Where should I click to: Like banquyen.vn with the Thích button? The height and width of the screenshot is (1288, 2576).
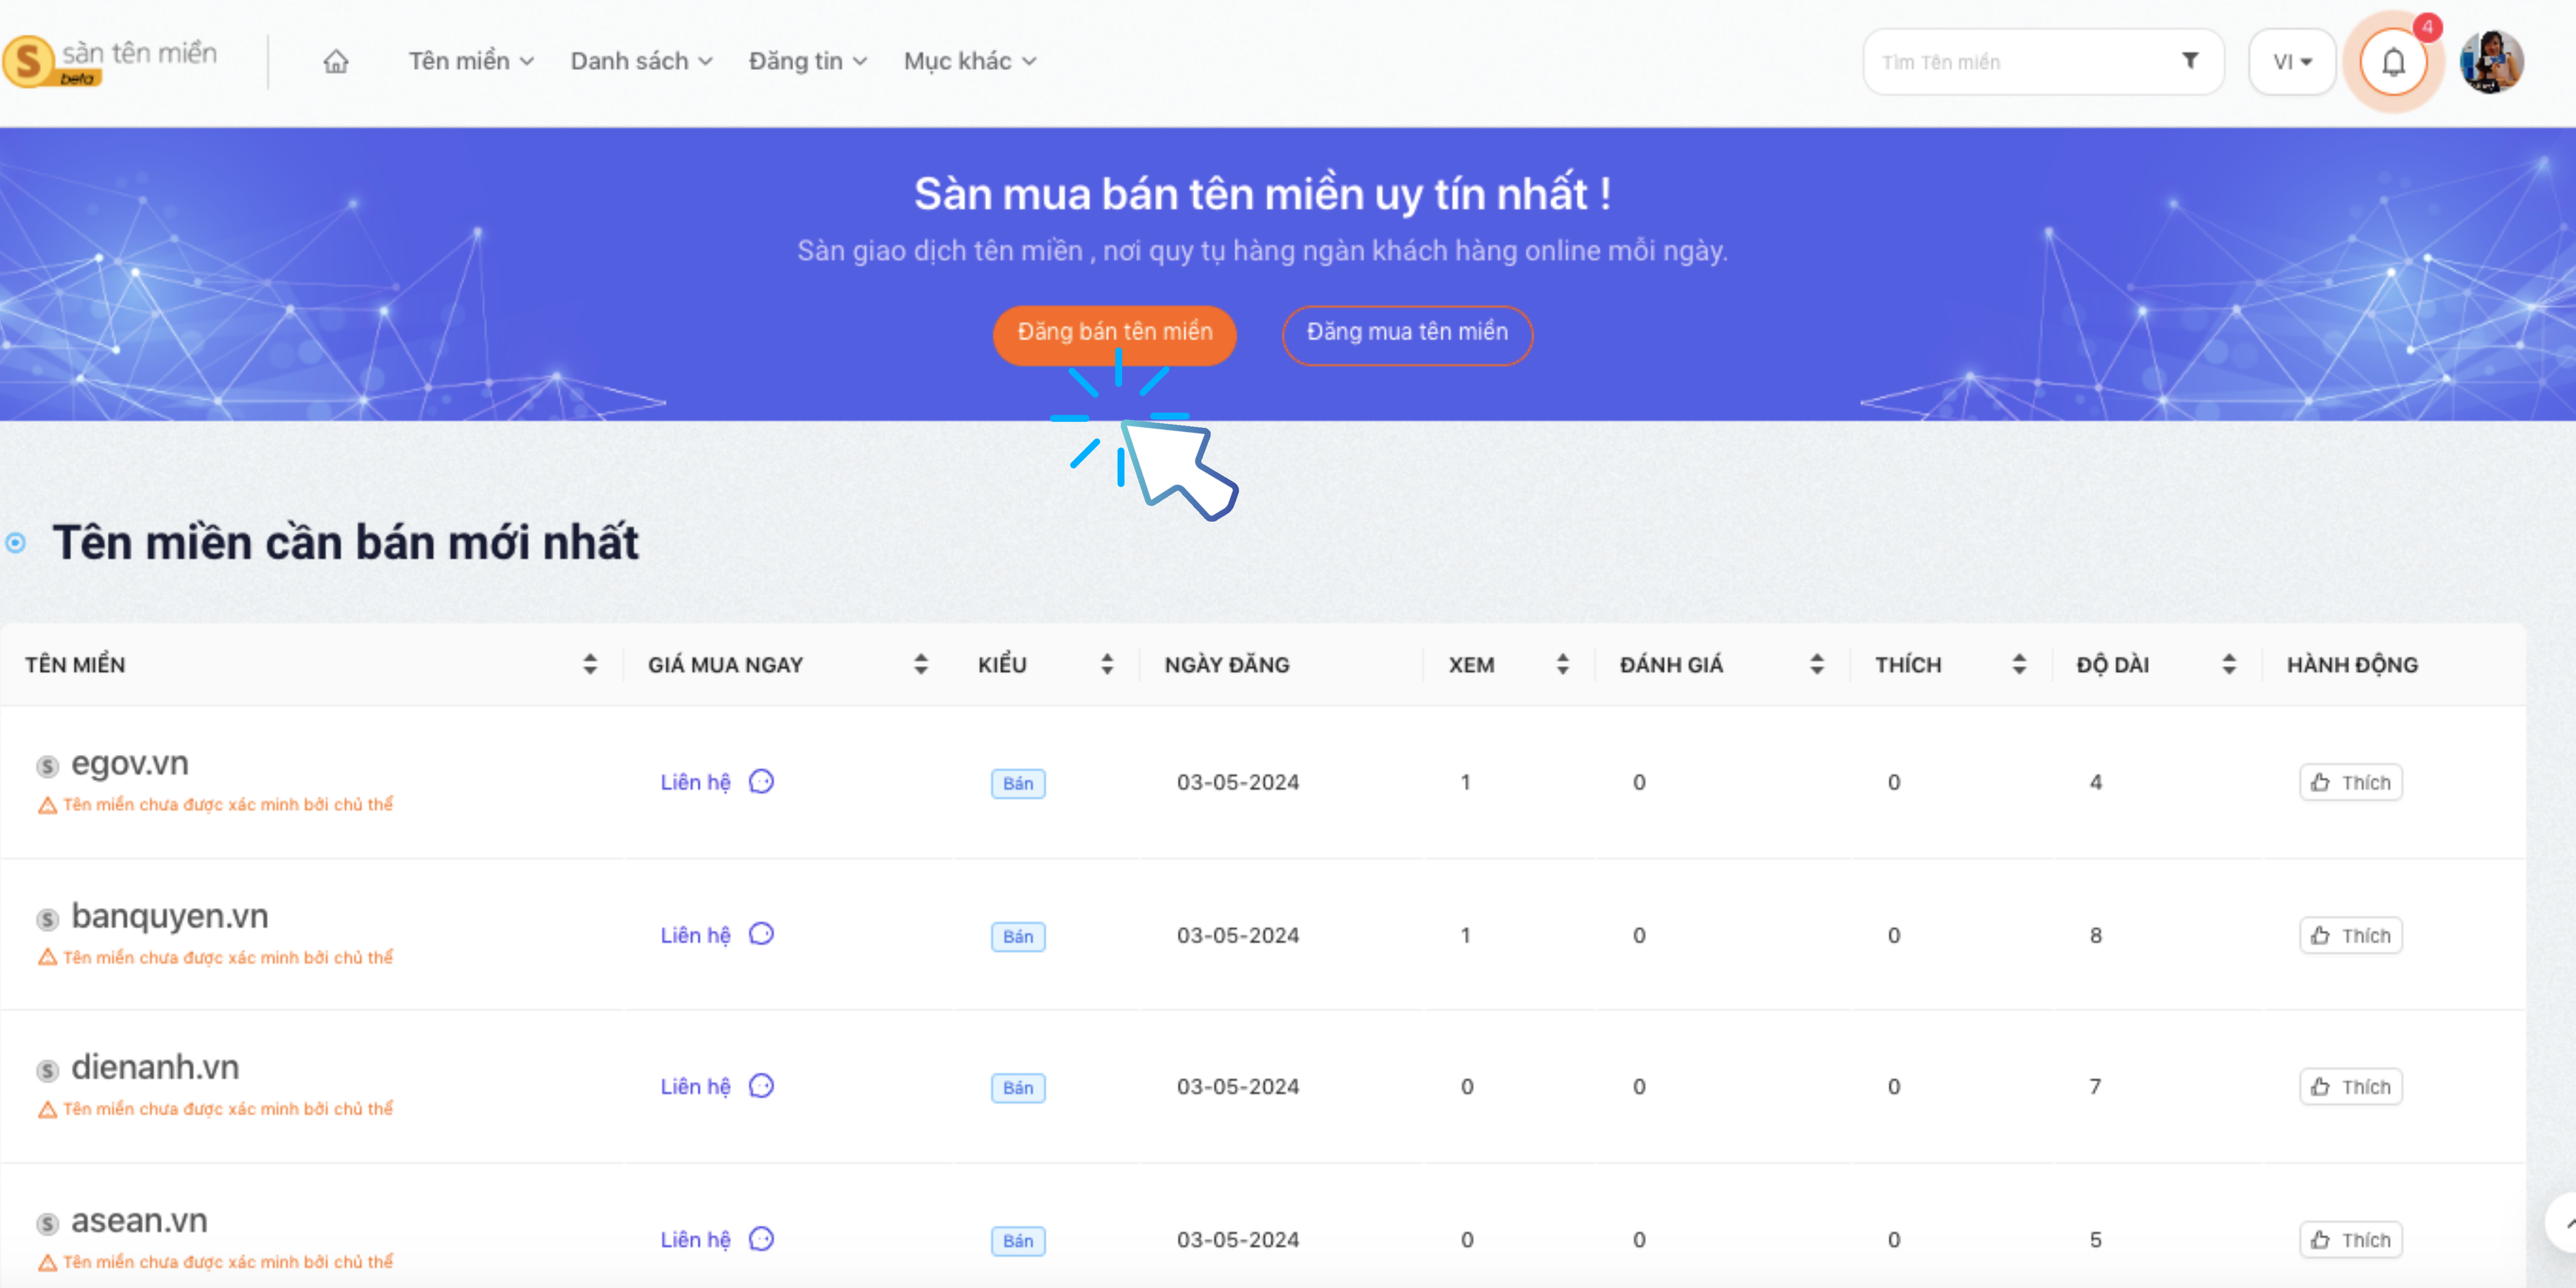click(2351, 935)
